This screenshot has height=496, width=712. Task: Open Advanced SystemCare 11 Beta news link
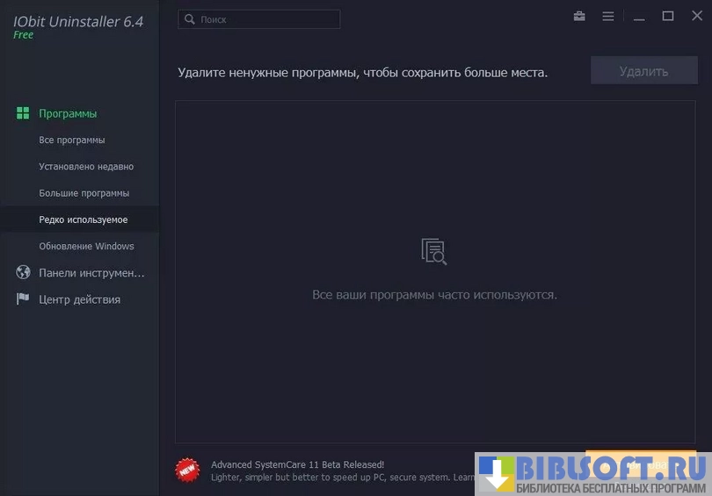297,464
